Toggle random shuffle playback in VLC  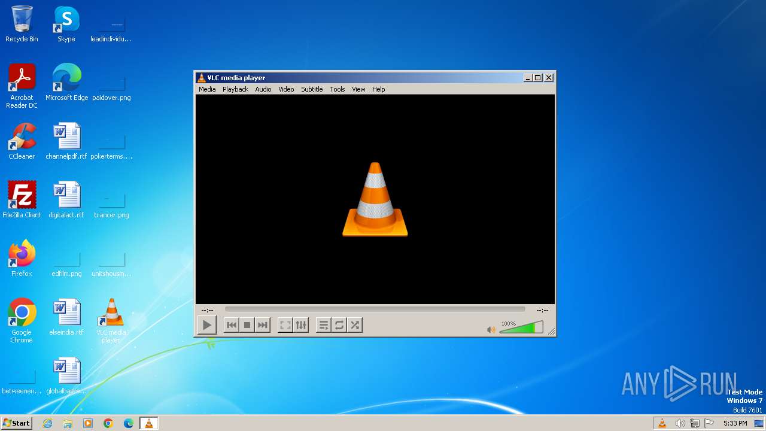355,325
